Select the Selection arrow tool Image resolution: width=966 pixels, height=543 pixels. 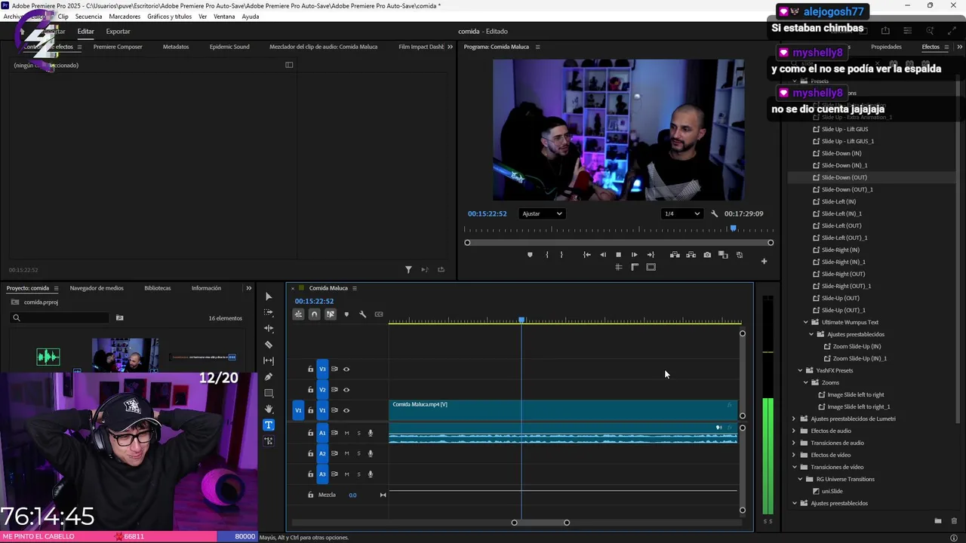pyautogui.click(x=269, y=296)
